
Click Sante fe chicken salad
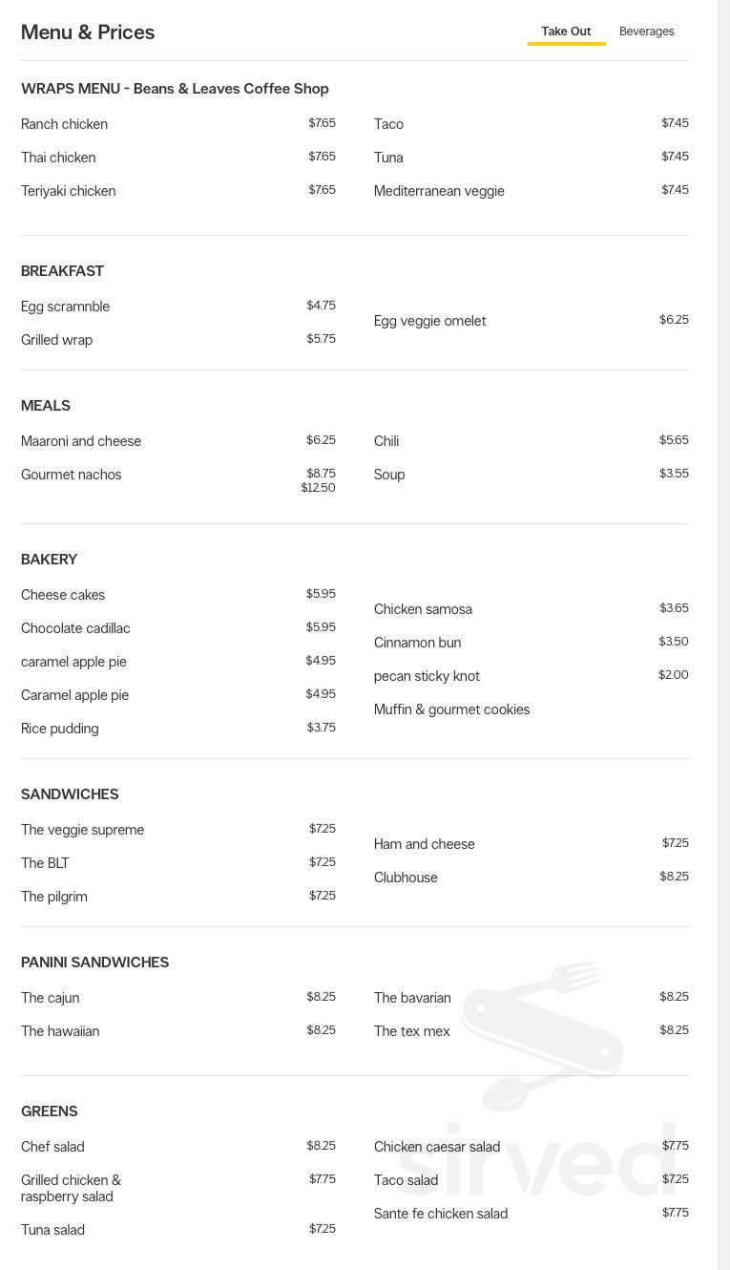(x=440, y=1214)
